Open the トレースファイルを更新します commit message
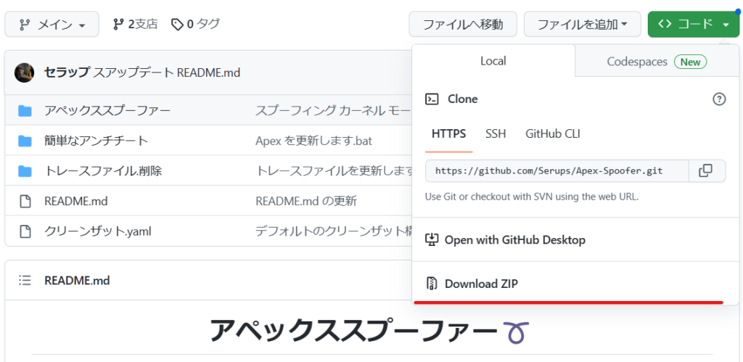The image size is (743, 362). coord(334,170)
